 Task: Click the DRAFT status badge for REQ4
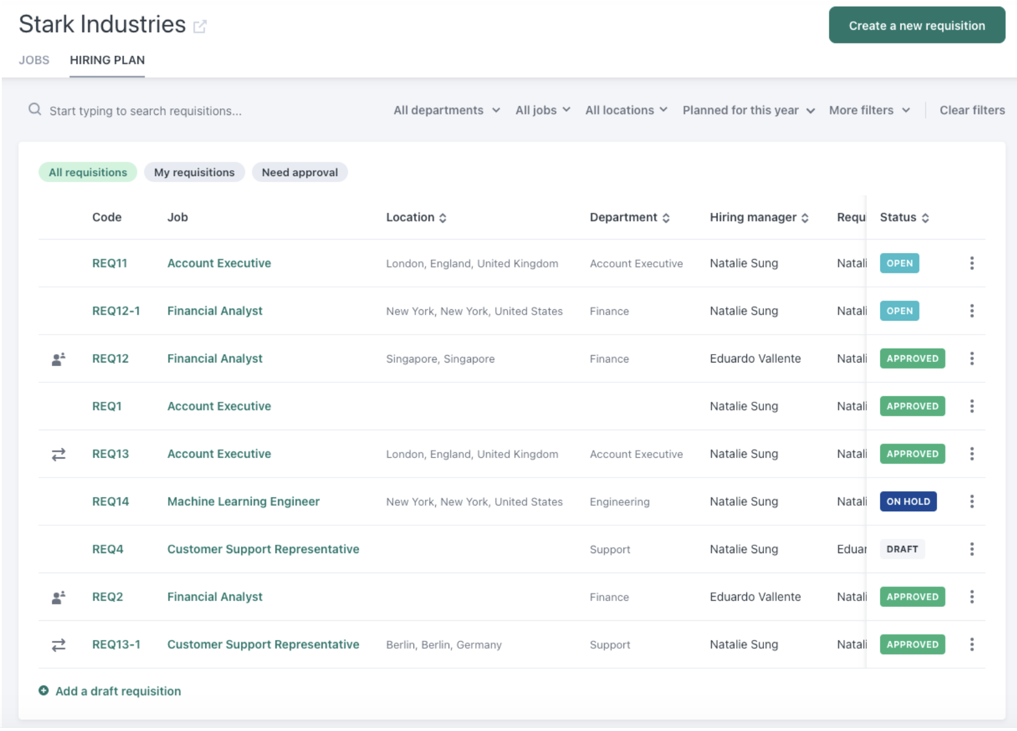point(902,549)
